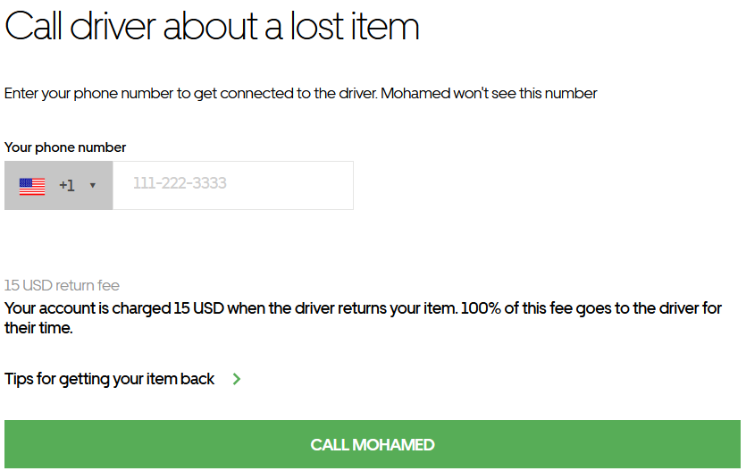Focus the phone number input field
This screenshot has width=746, height=471.
(233, 186)
